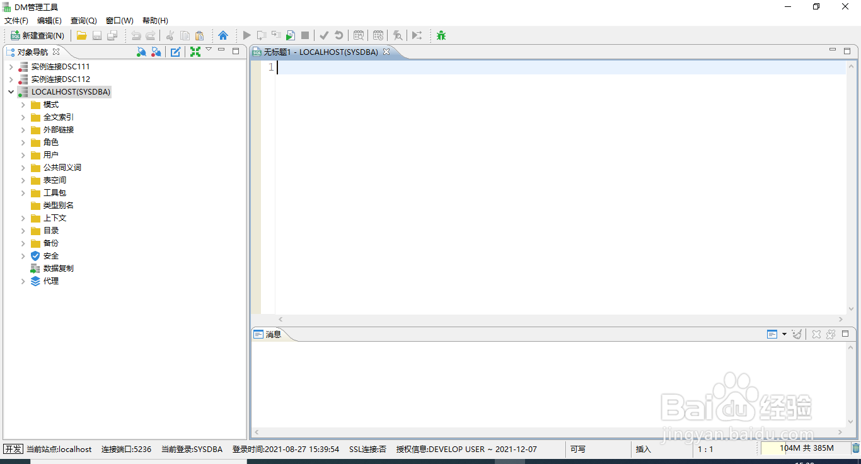Click the broom clear-messages icon

coord(797,334)
